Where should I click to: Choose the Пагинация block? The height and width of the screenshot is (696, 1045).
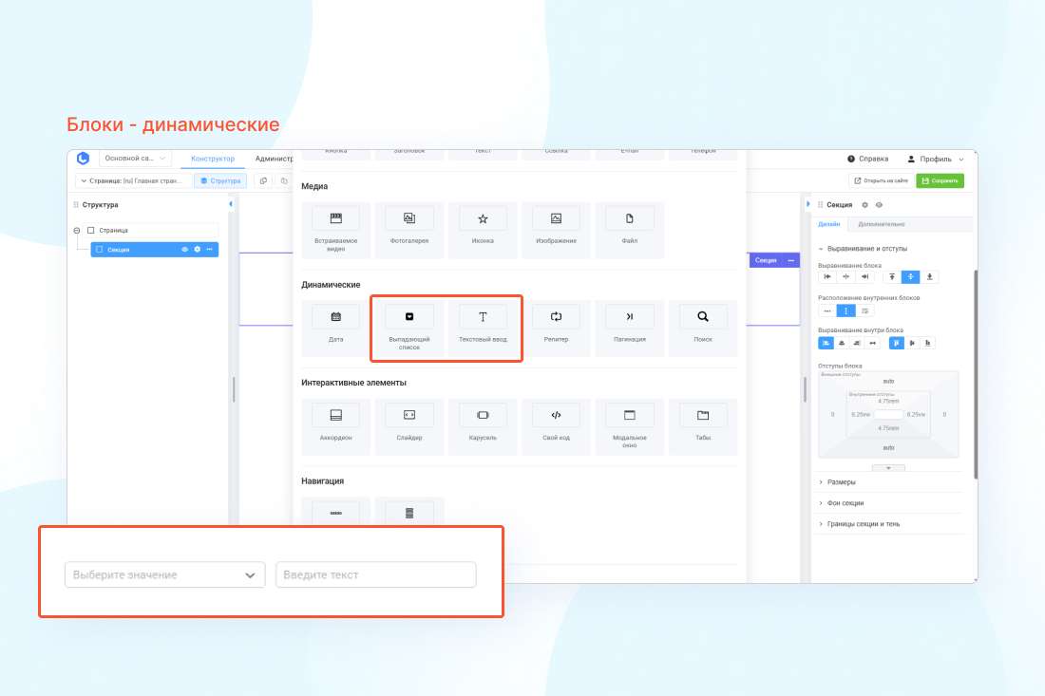click(629, 328)
